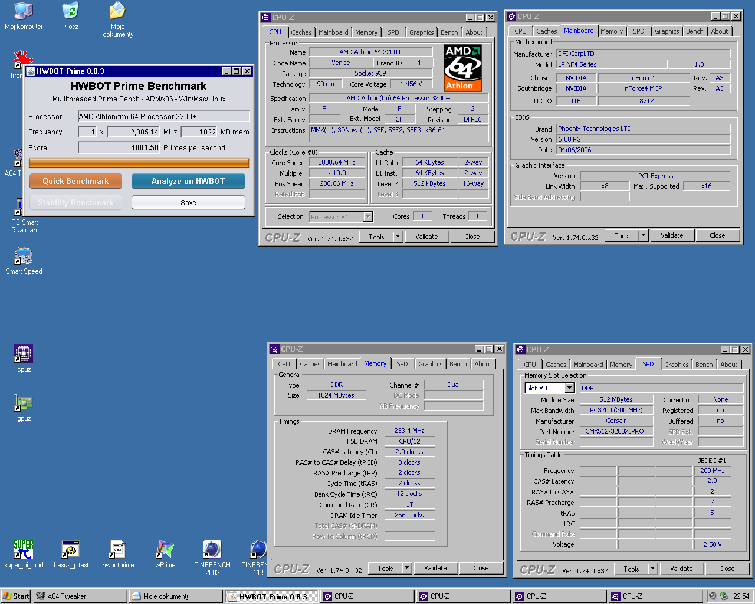The image size is (755, 604).
Task: Click Validate in the SPD window
Action: (x=681, y=569)
